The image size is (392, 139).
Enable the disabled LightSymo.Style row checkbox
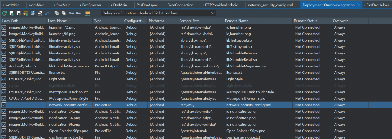4,86
